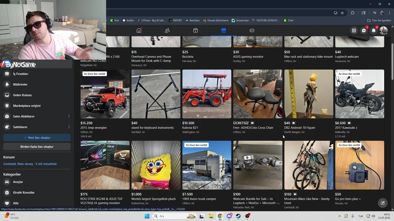Click the floating new message compose icon

click(x=383, y=203)
